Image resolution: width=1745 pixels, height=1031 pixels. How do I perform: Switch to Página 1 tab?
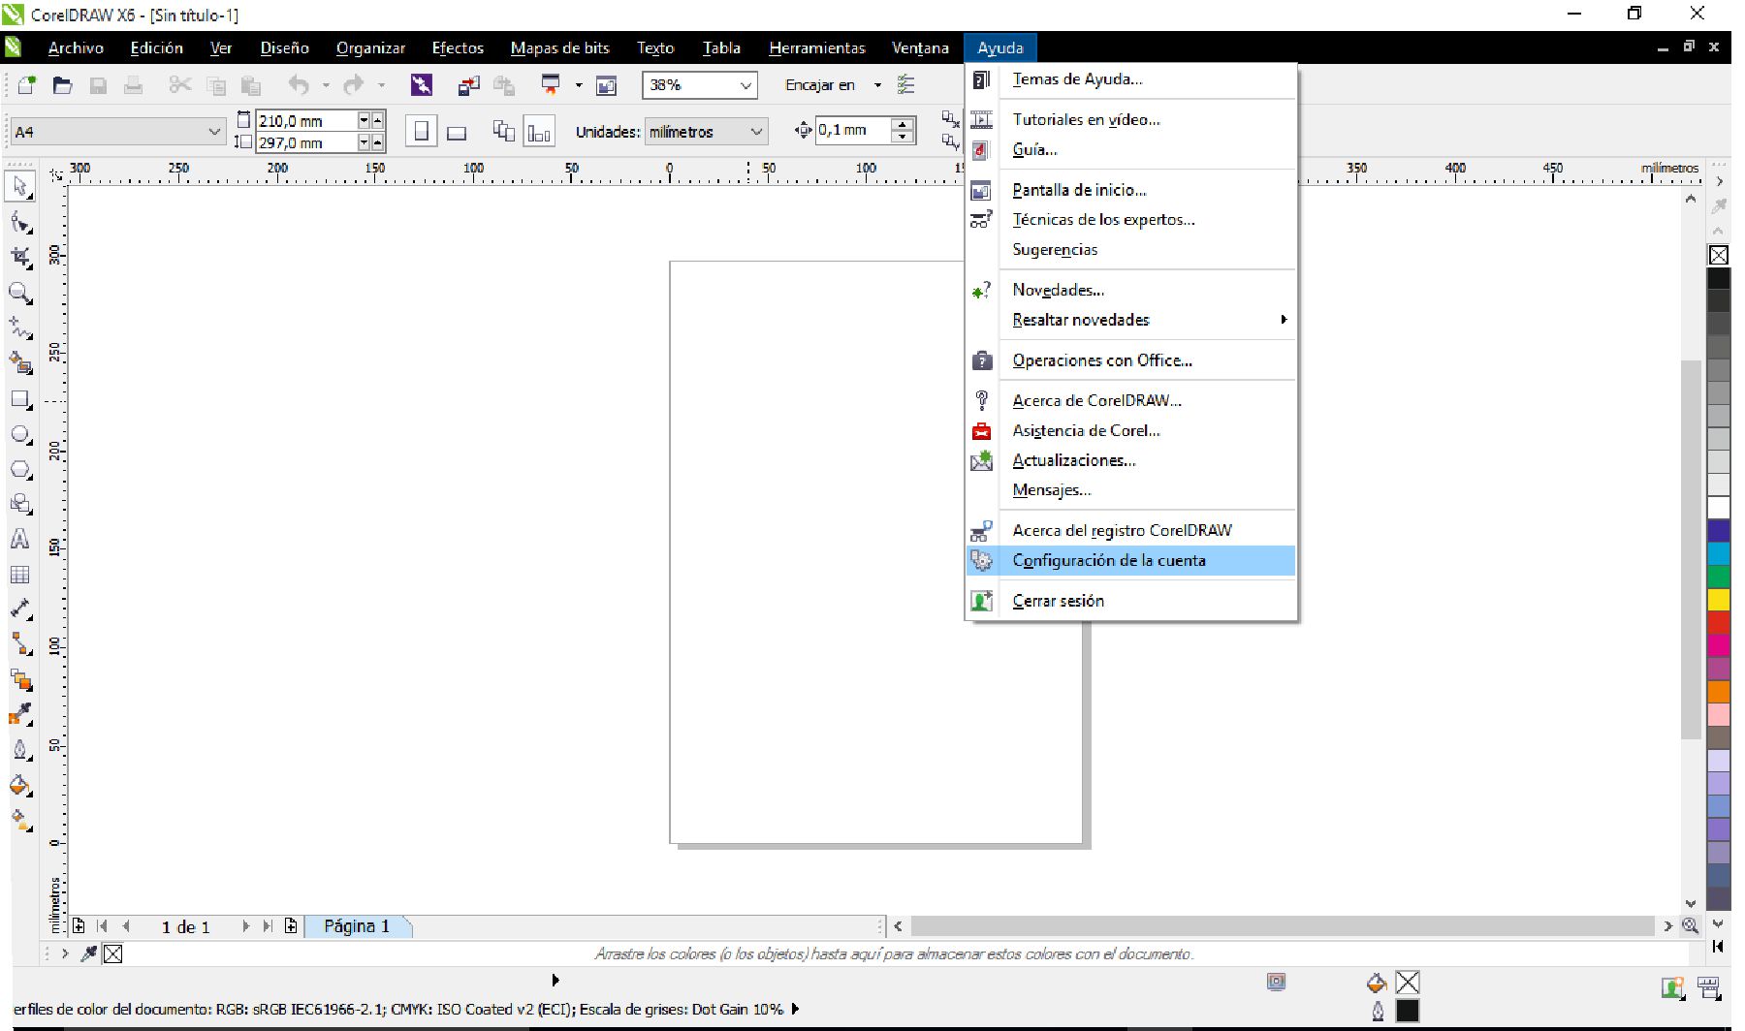tap(357, 926)
